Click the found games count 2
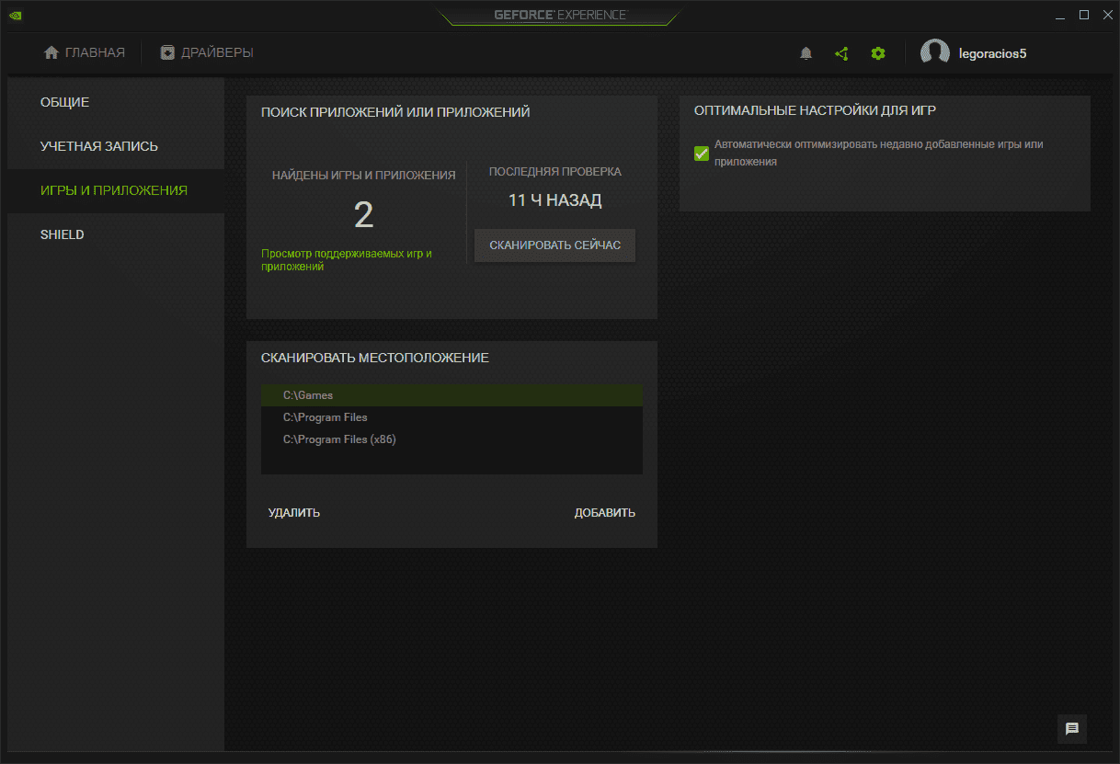This screenshot has width=1120, height=764. pos(364,215)
